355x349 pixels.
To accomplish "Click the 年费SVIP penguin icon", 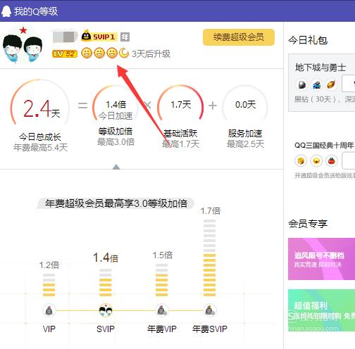I will pos(210,310).
